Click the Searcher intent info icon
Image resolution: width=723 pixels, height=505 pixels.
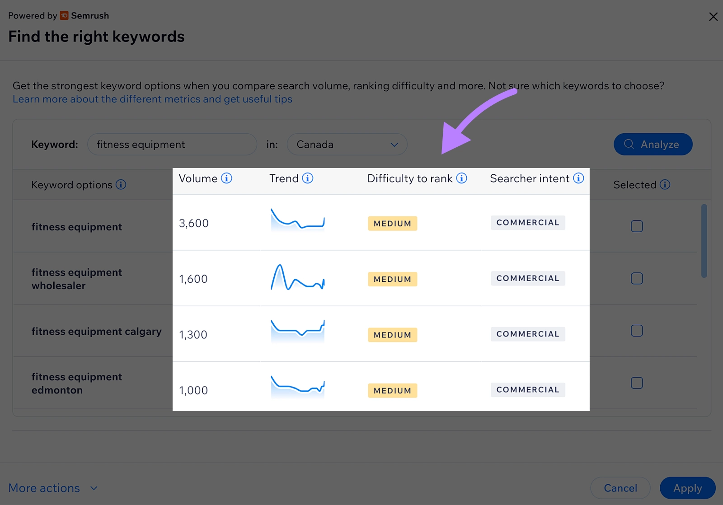click(x=578, y=178)
